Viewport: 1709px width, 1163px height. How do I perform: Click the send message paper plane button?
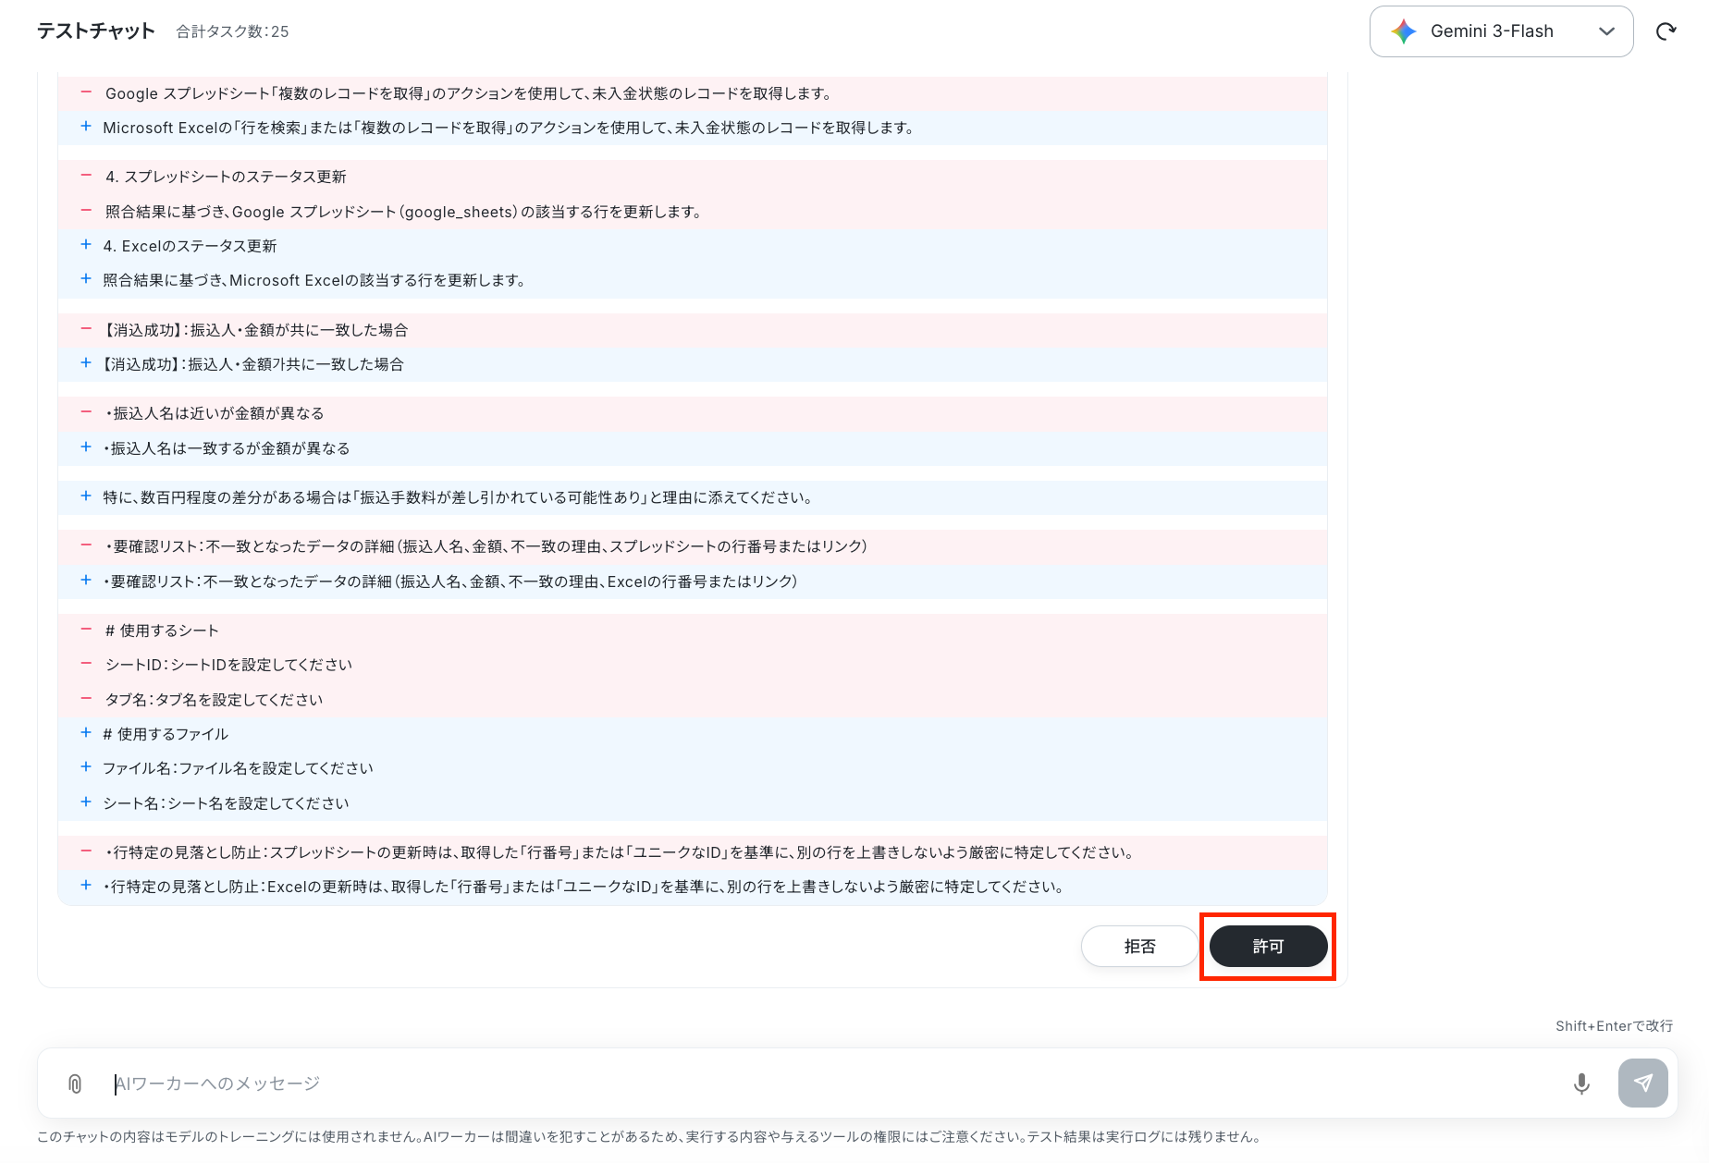pos(1643,1083)
